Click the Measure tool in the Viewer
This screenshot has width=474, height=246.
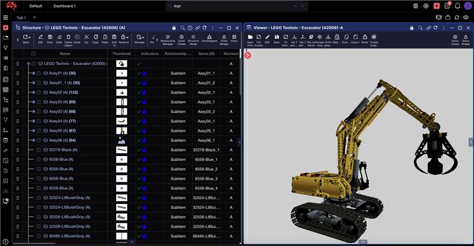[x=337, y=38]
